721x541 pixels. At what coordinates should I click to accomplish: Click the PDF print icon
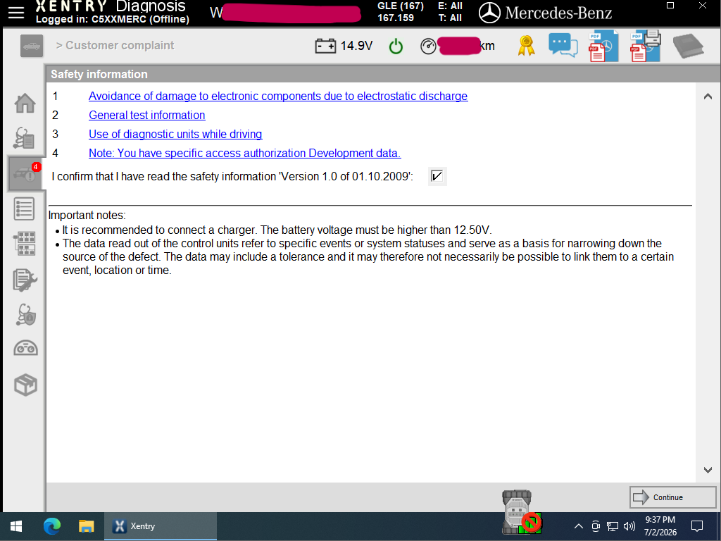pyautogui.click(x=646, y=46)
